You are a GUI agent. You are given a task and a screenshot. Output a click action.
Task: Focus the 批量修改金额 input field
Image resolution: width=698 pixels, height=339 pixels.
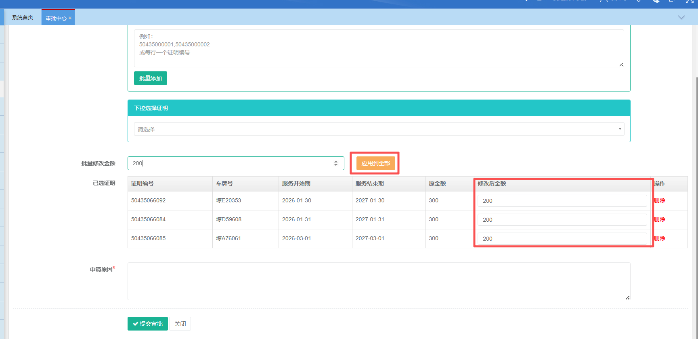(230, 163)
